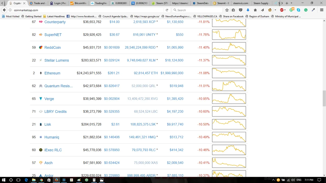Open the Grammarly green G icon
The image size is (326, 183).
click(x=306, y=10)
